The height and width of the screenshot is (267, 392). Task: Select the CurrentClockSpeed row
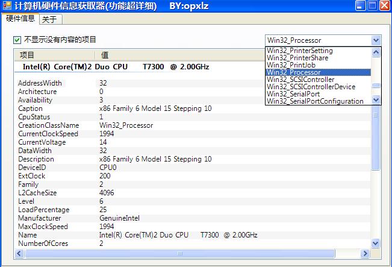(193, 134)
